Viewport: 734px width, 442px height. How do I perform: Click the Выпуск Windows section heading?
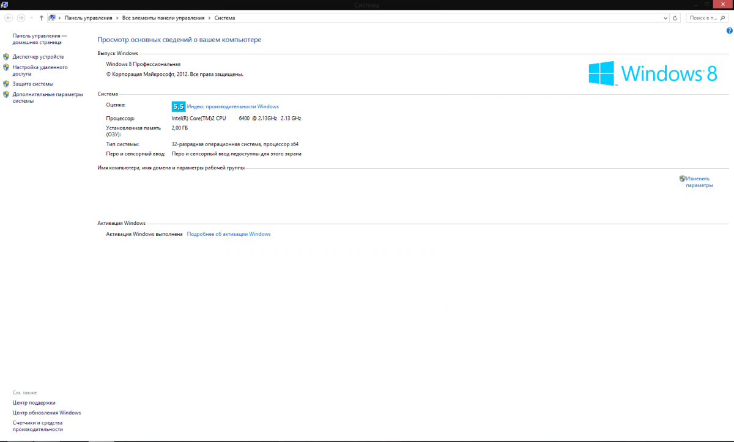click(118, 54)
